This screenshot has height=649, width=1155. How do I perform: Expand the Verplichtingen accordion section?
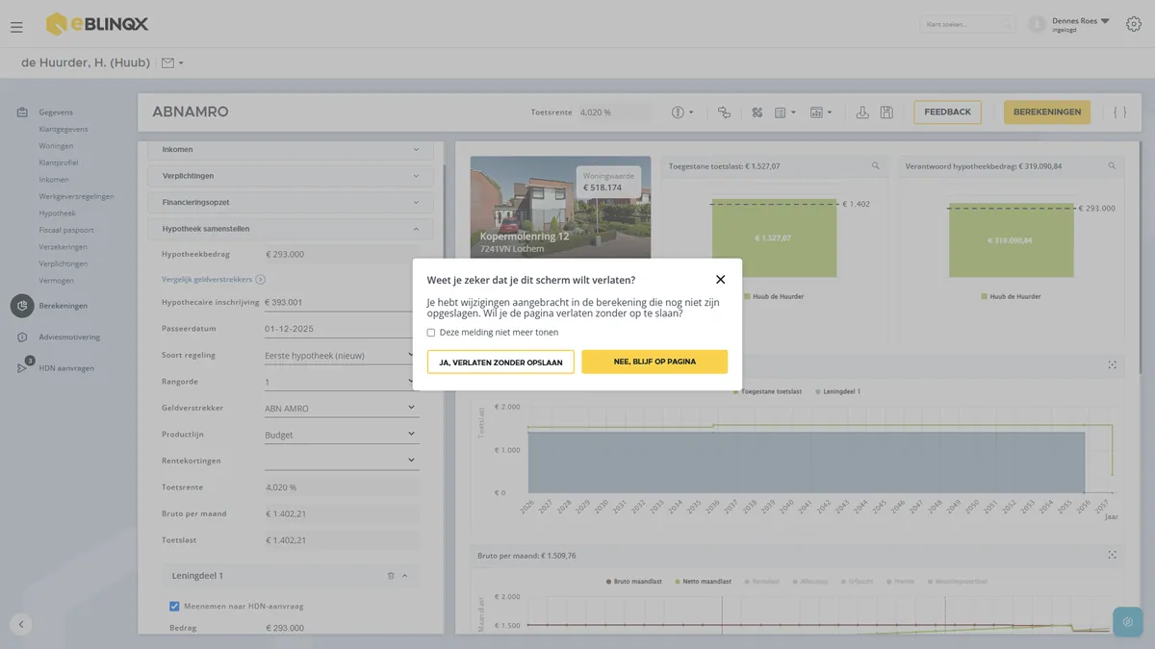click(x=291, y=176)
